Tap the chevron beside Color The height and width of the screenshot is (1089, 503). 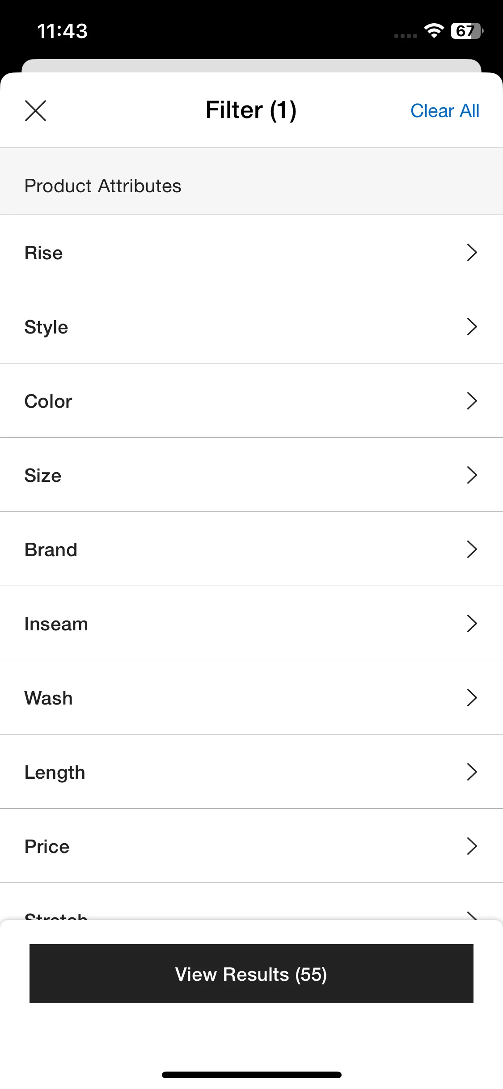point(472,401)
